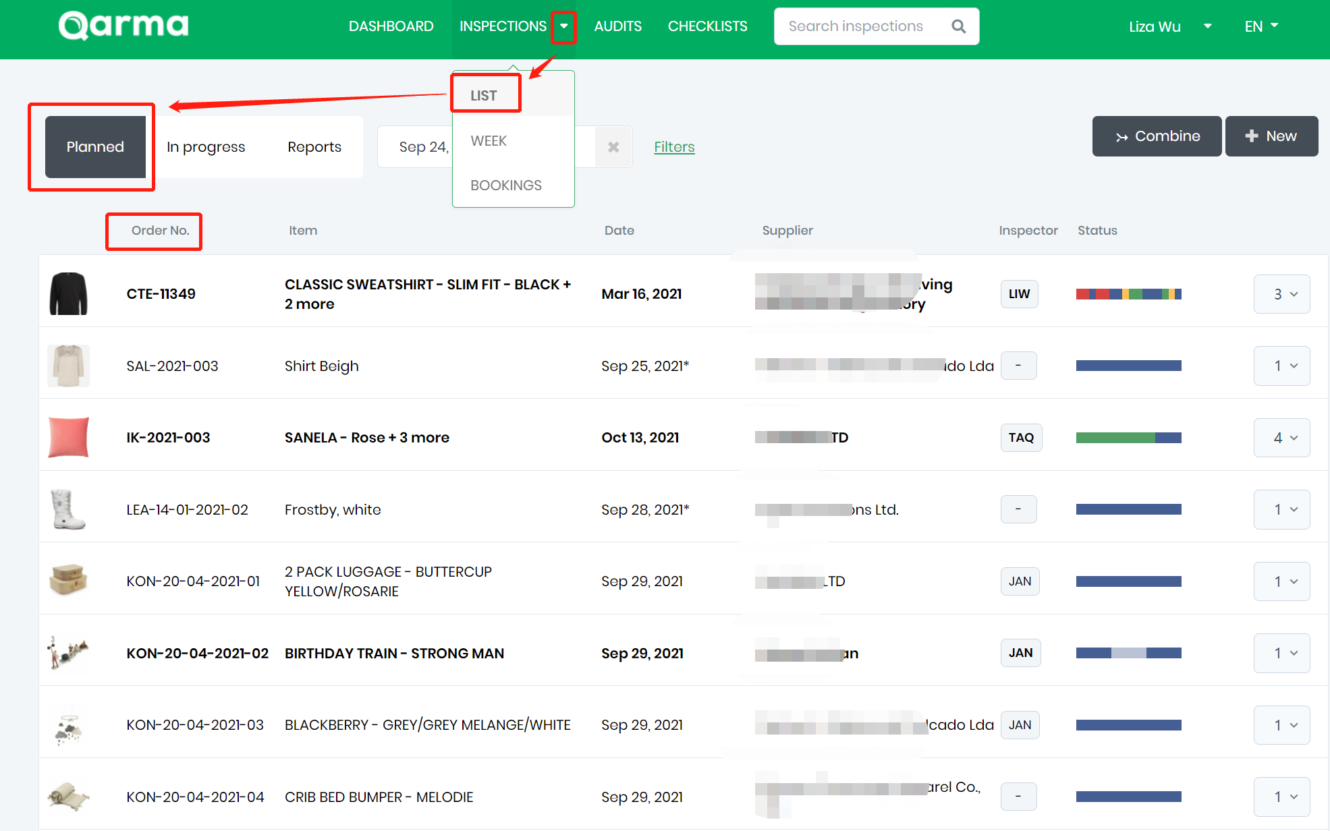This screenshot has height=831, width=1330.
Task: Click the Combine button
Action: [1157, 136]
